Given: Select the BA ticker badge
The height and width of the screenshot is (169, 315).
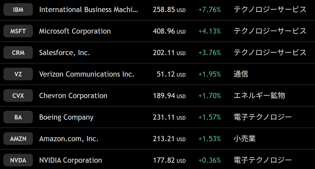Looking at the screenshot, I should pos(18,117).
